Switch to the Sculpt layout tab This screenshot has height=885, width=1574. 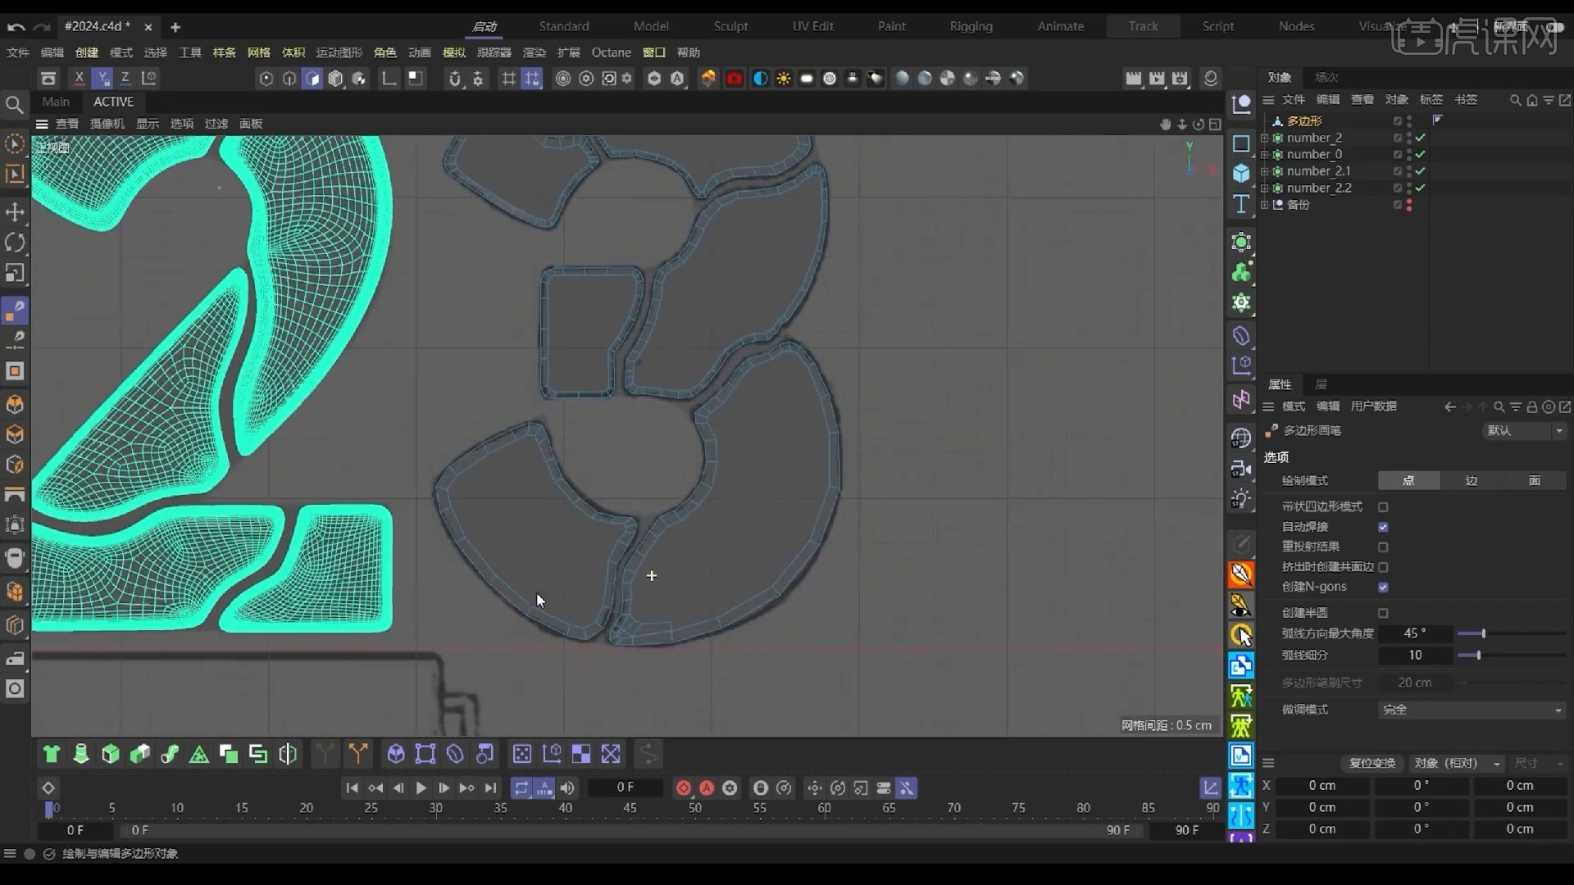coord(730,26)
